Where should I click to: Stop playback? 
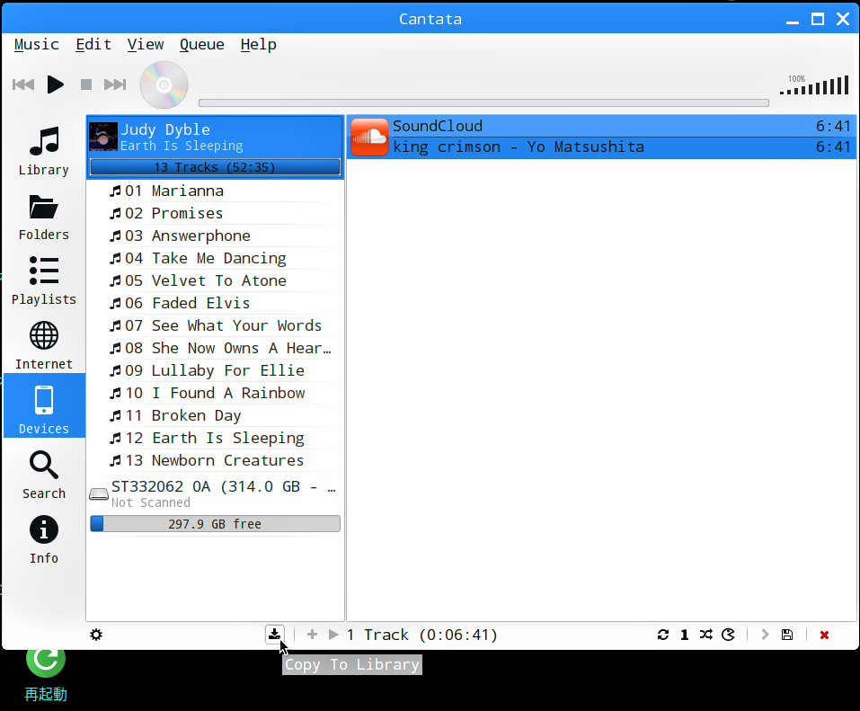tap(86, 84)
